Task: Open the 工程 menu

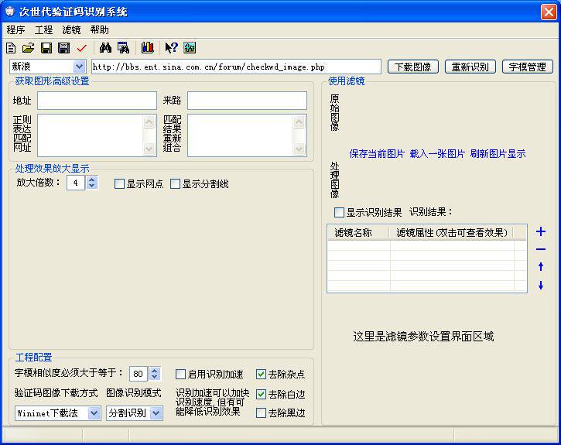Action: click(x=43, y=29)
